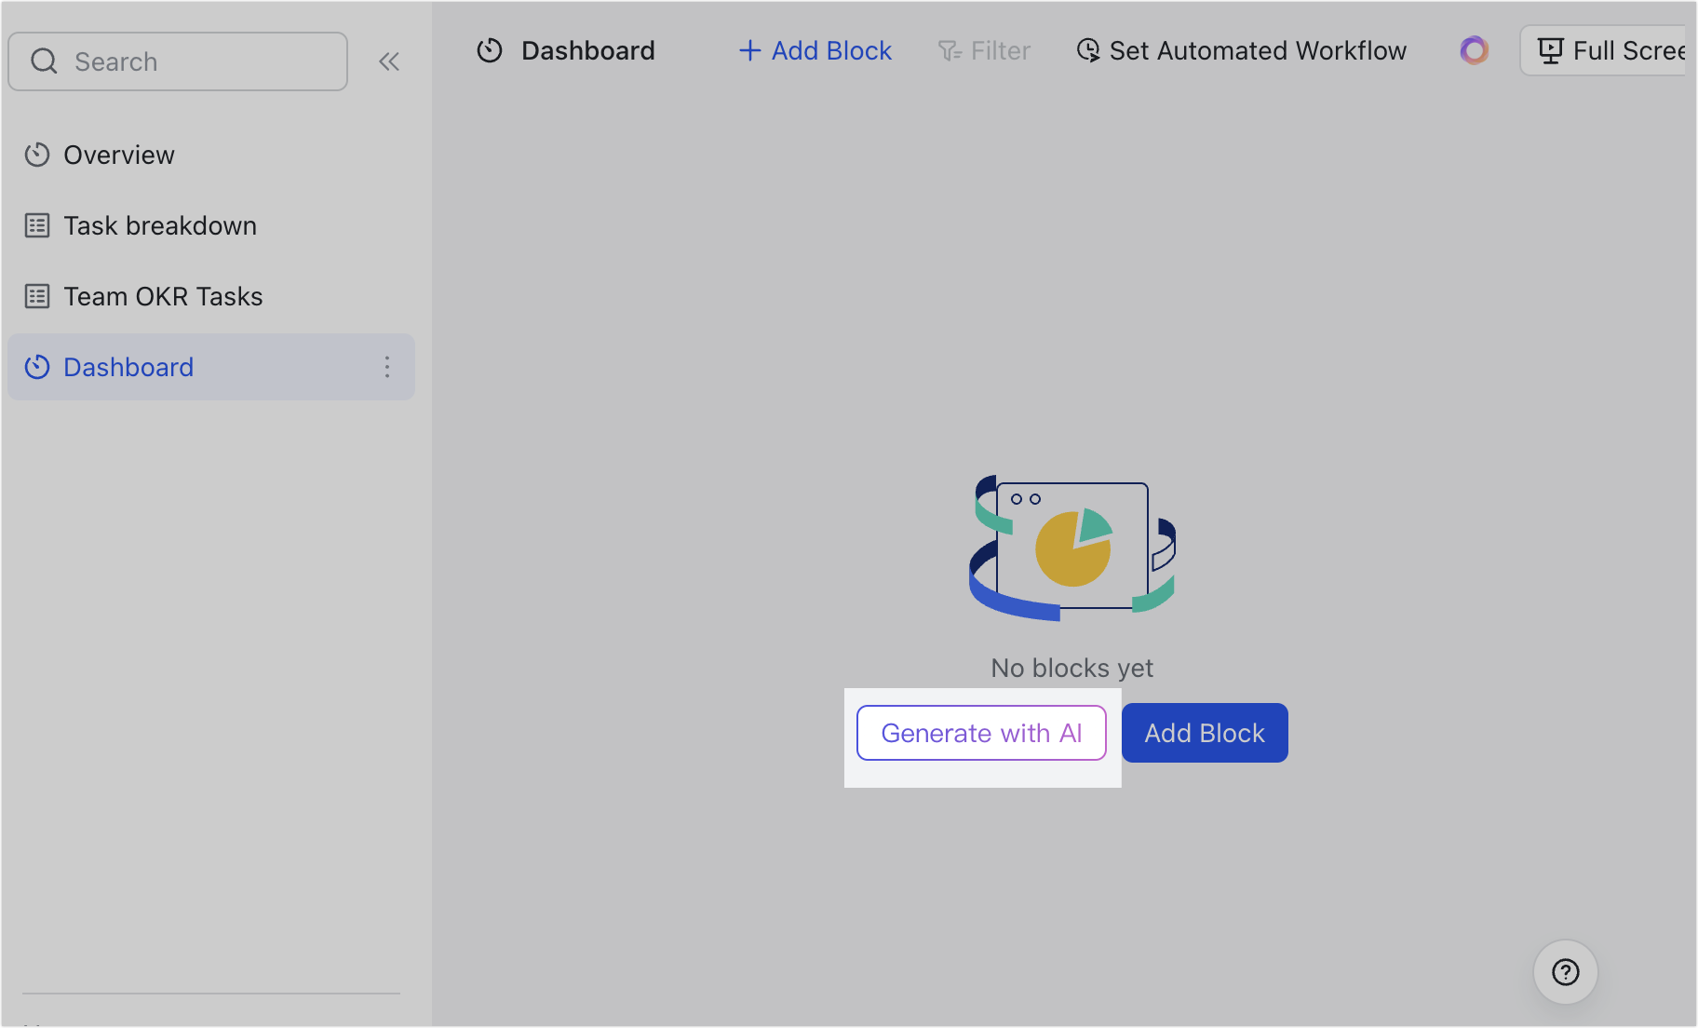Click the Overview clock icon
Screen dimensions: 1698x1028
37,155
